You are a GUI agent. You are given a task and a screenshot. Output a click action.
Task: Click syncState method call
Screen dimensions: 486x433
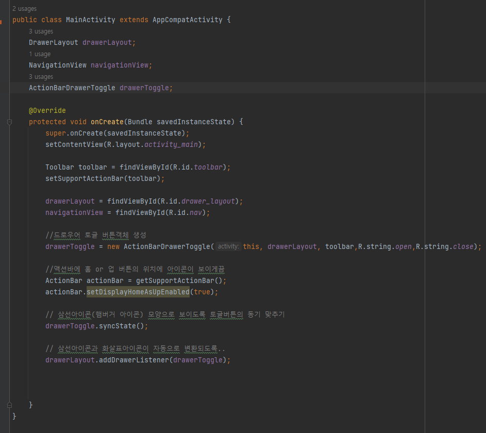(118, 326)
